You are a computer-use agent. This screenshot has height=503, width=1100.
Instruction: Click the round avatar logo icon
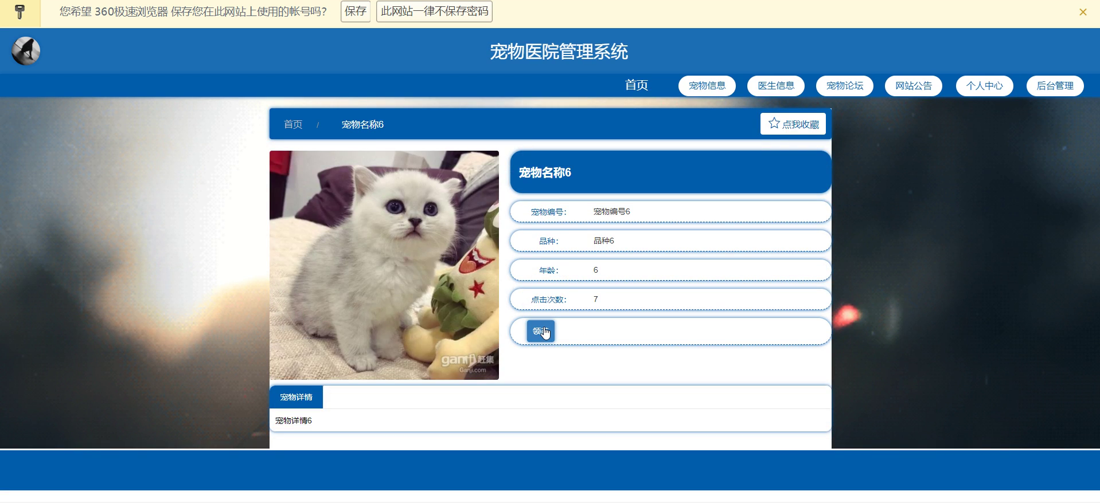pos(26,51)
